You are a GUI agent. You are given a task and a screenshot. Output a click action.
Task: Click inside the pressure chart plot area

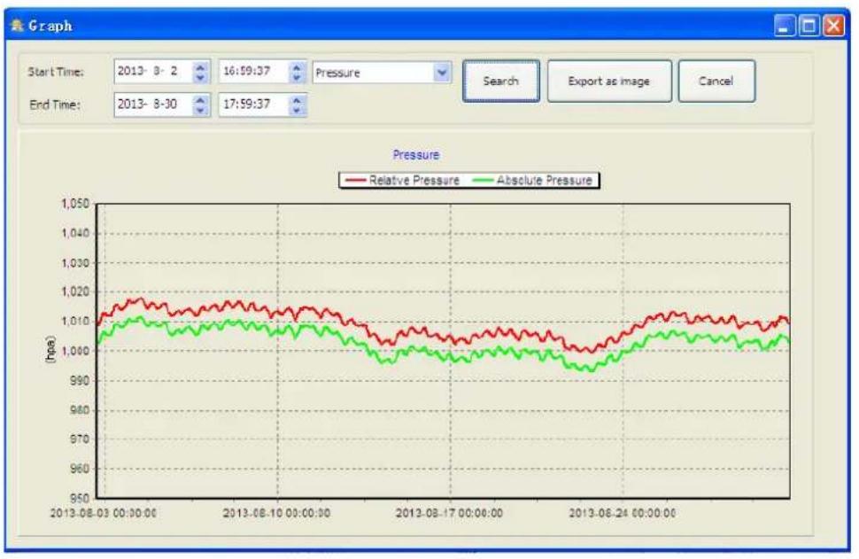[x=434, y=354]
